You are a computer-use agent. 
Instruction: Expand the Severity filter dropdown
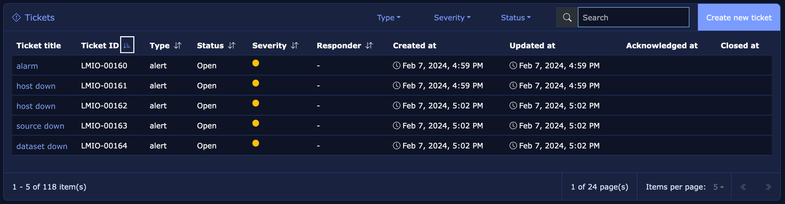(452, 18)
